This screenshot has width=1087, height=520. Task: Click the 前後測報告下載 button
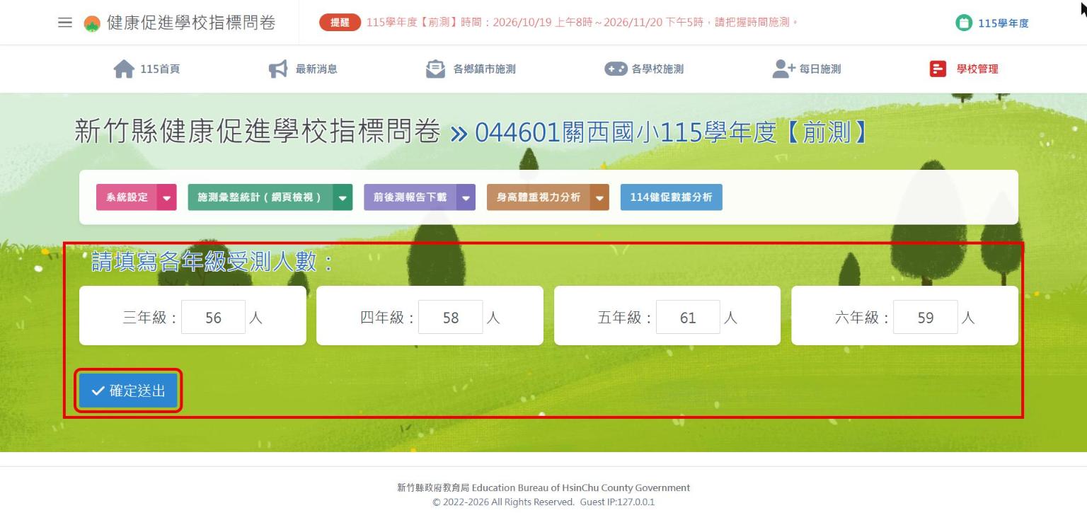click(x=410, y=197)
